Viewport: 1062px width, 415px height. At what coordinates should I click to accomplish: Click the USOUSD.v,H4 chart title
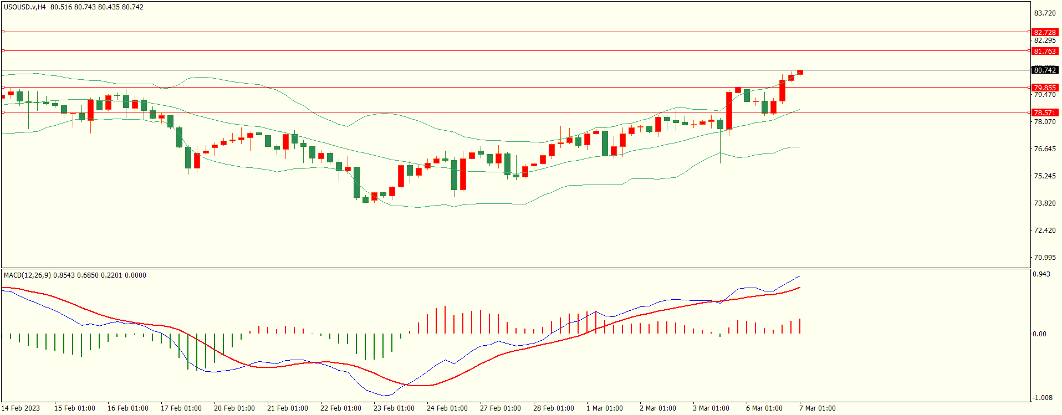point(25,7)
